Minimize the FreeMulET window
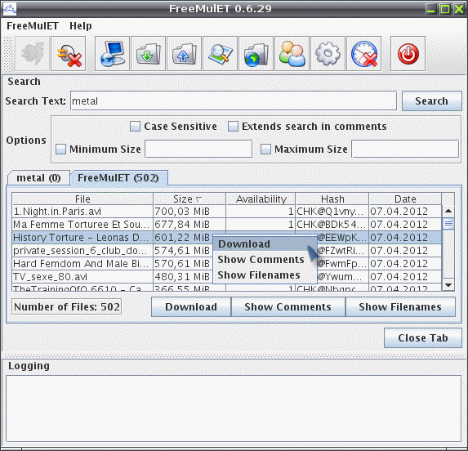Screen dimensions: 468x451 tap(430, 9)
